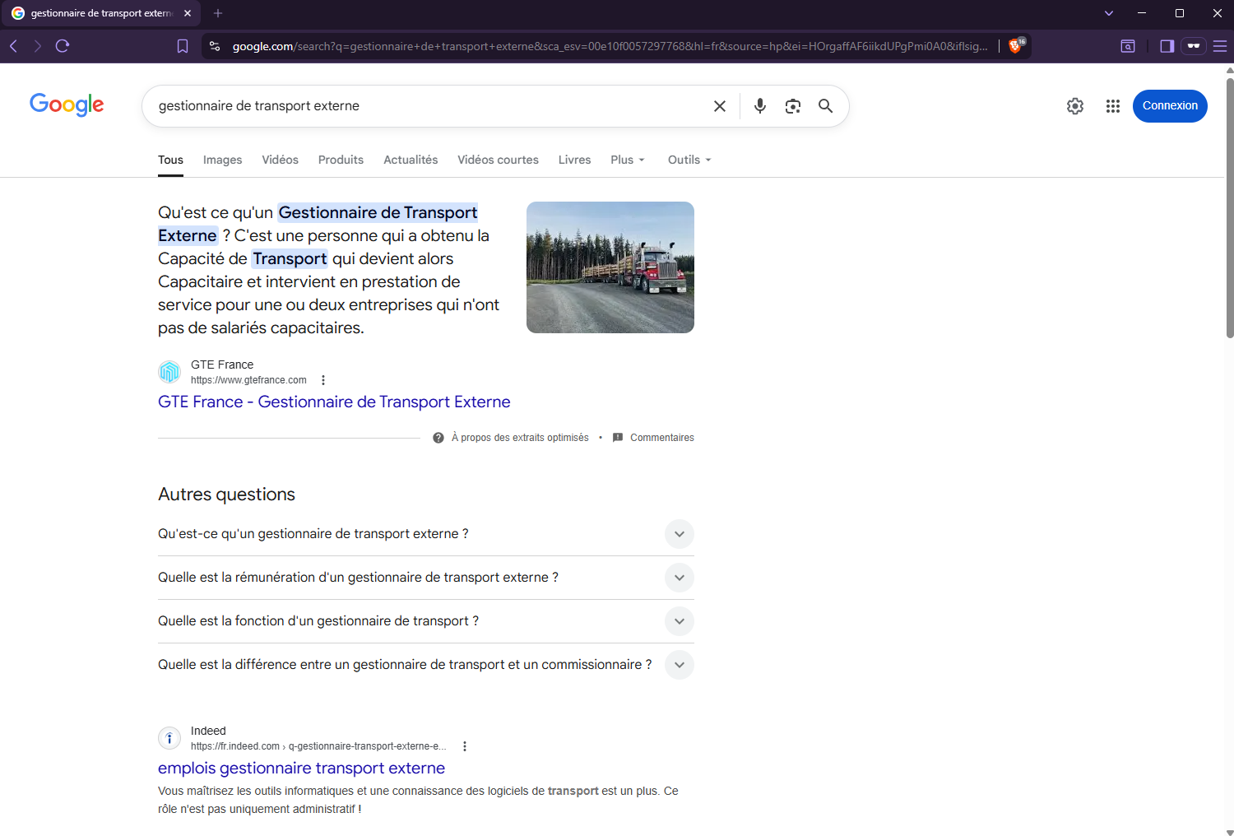
Task: Click the Connexion button
Action: pyautogui.click(x=1170, y=106)
